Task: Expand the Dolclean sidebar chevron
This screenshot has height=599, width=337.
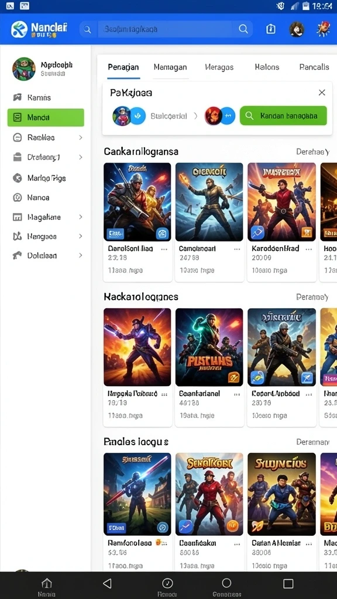Action: (81, 256)
